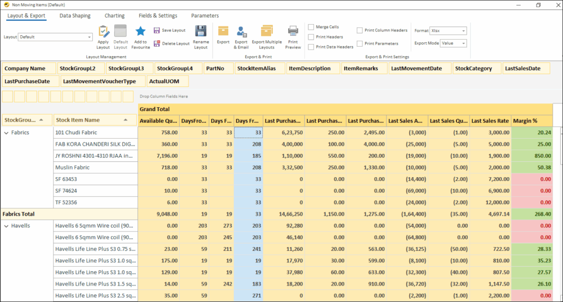Open the Layout dropdown showing Default
This screenshot has width=563, height=302.
point(56,37)
